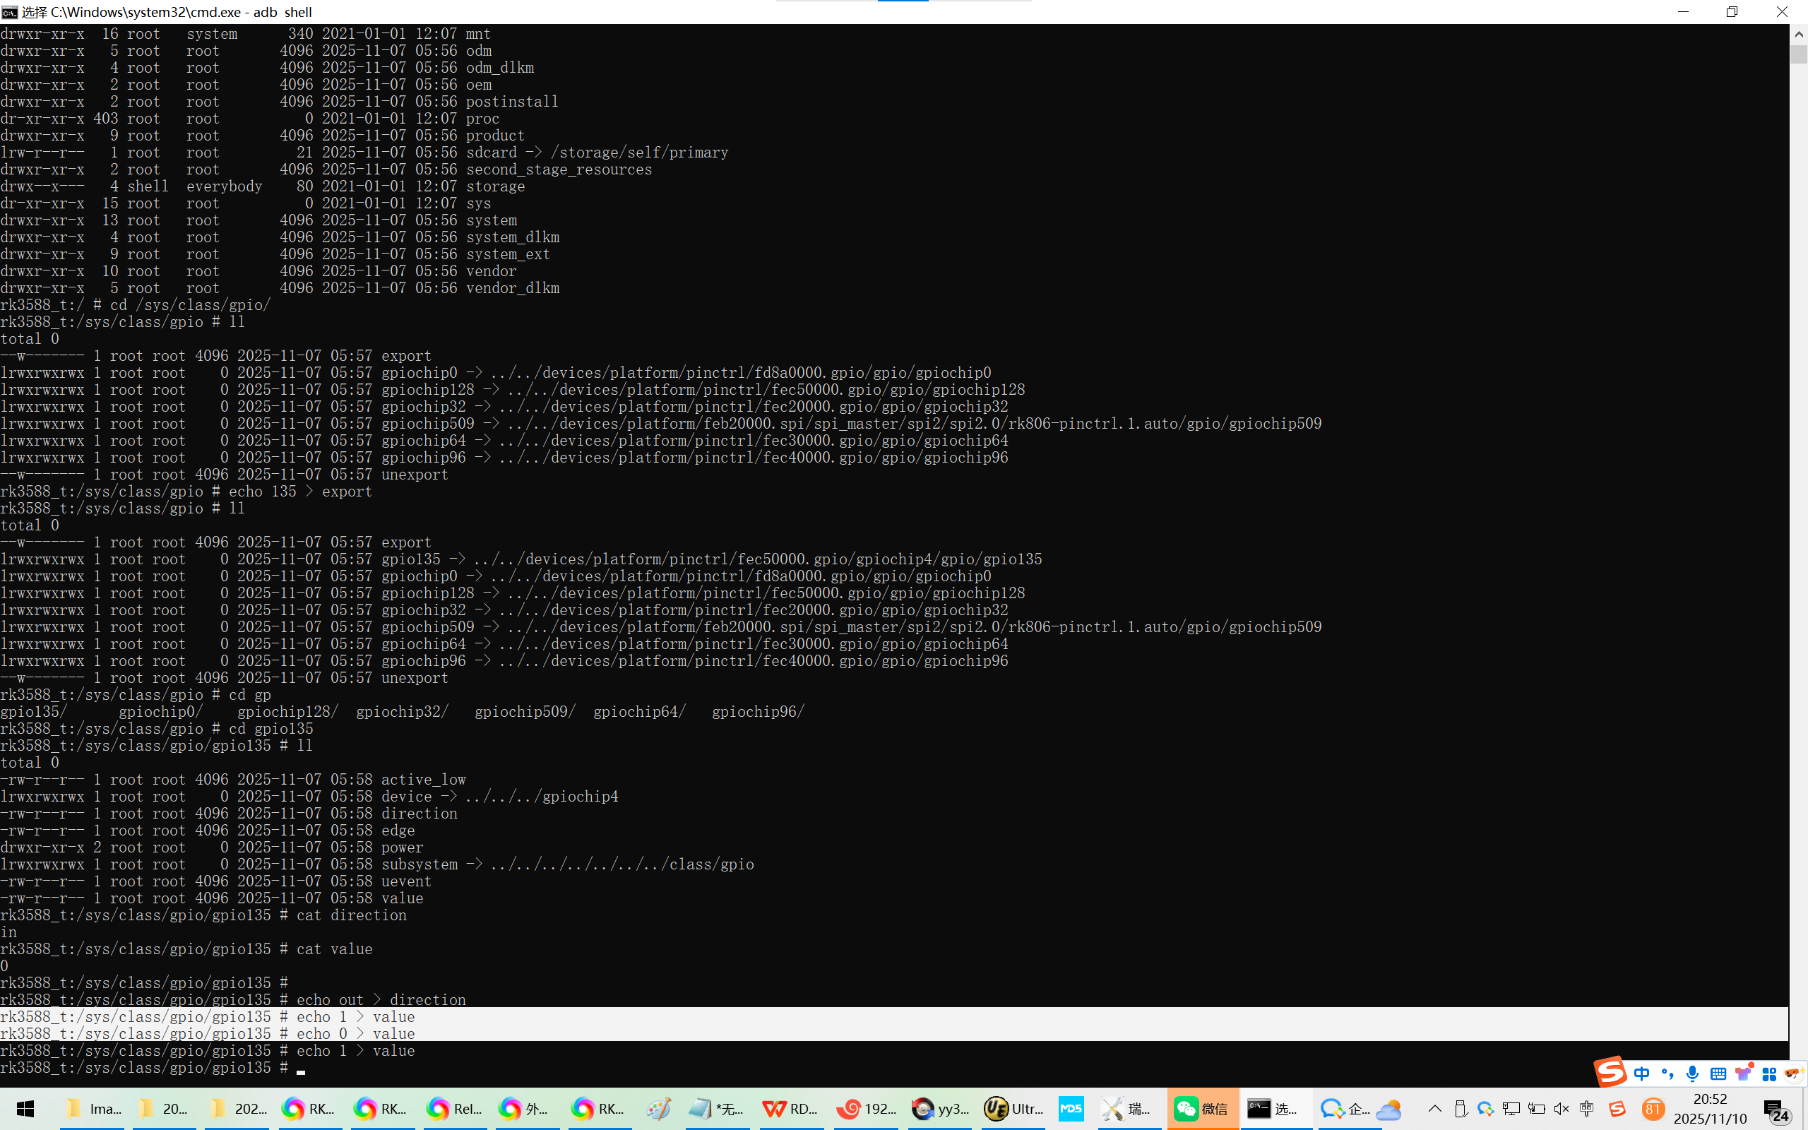Open the Windows Start menu

coord(25,1109)
